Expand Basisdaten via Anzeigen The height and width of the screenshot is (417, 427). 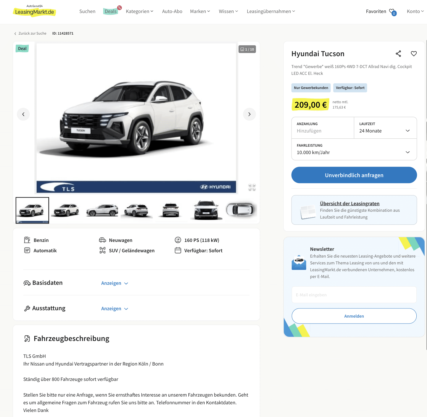(x=114, y=283)
